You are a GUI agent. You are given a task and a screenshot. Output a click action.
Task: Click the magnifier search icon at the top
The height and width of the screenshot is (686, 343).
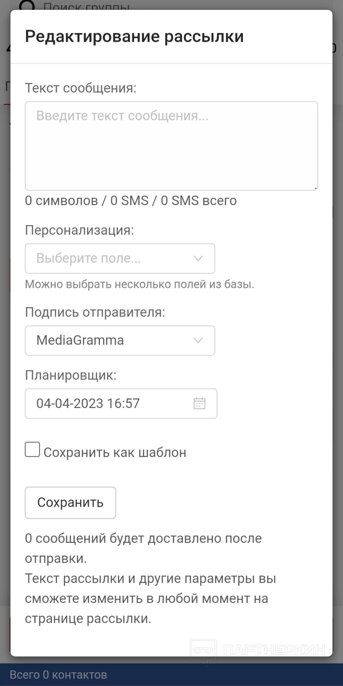[27, 5]
